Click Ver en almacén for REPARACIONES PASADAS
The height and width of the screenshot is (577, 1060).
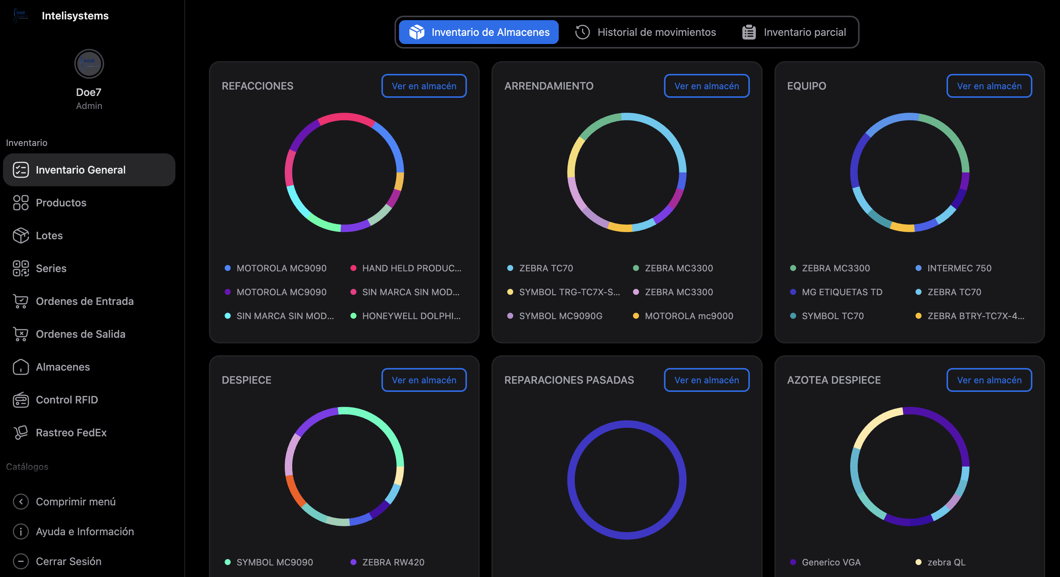tap(707, 380)
